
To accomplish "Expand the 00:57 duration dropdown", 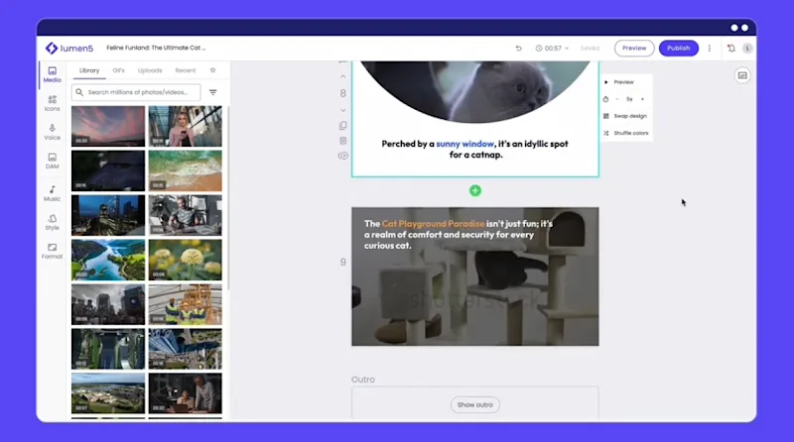I will click(x=553, y=48).
